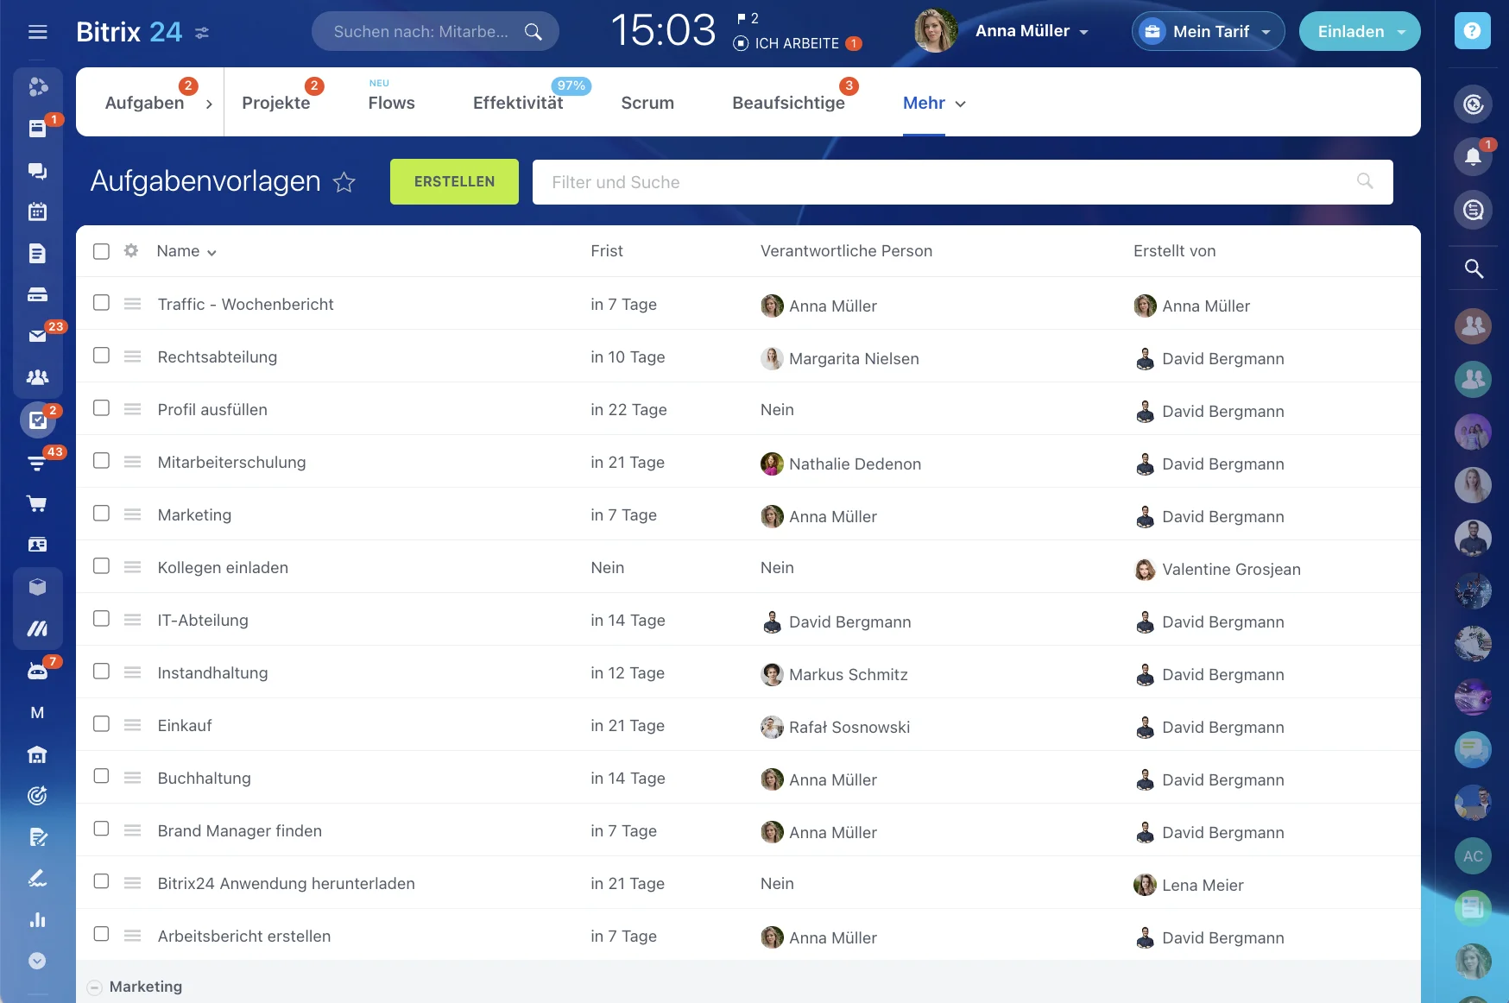Open the hamburger menu icon
1509x1003 pixels.
click(37, 32)
